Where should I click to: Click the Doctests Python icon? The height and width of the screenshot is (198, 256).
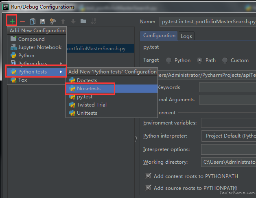pos(72,80)
